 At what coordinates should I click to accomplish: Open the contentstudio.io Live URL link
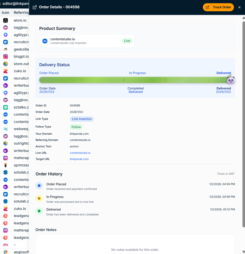point(80,153)
